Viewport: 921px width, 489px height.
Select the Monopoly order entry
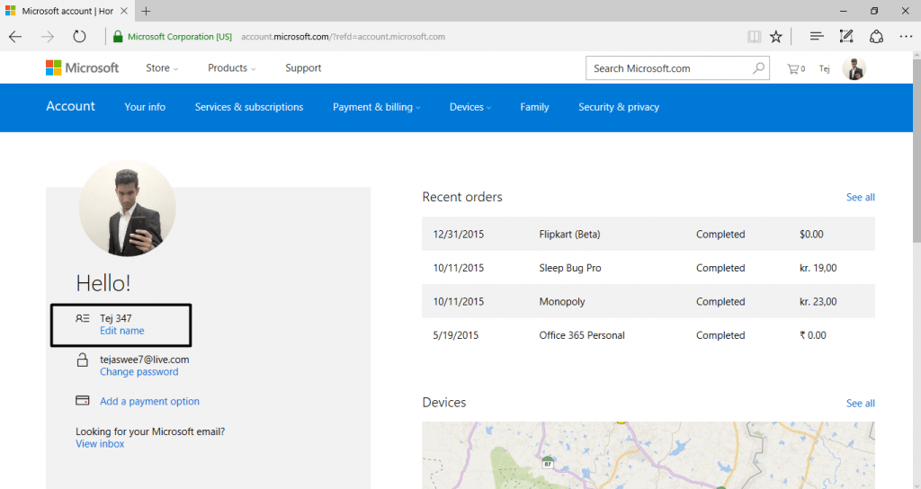pos(648,302)
